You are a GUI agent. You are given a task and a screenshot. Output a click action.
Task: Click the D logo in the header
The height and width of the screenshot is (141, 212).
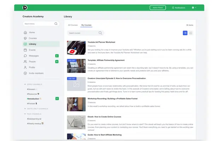click(25, 7)
